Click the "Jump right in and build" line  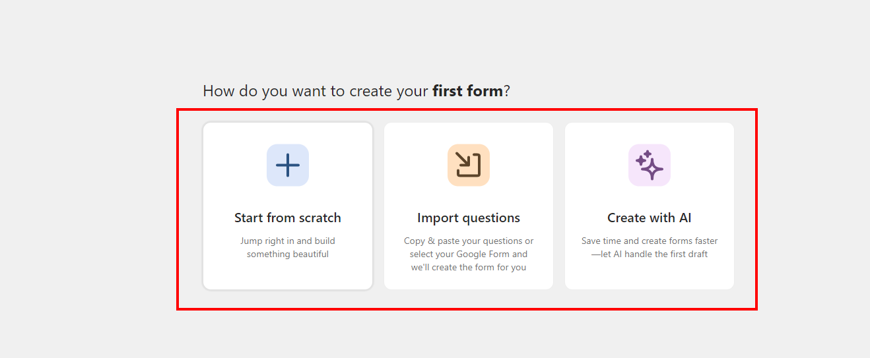(x=288, y=241)
